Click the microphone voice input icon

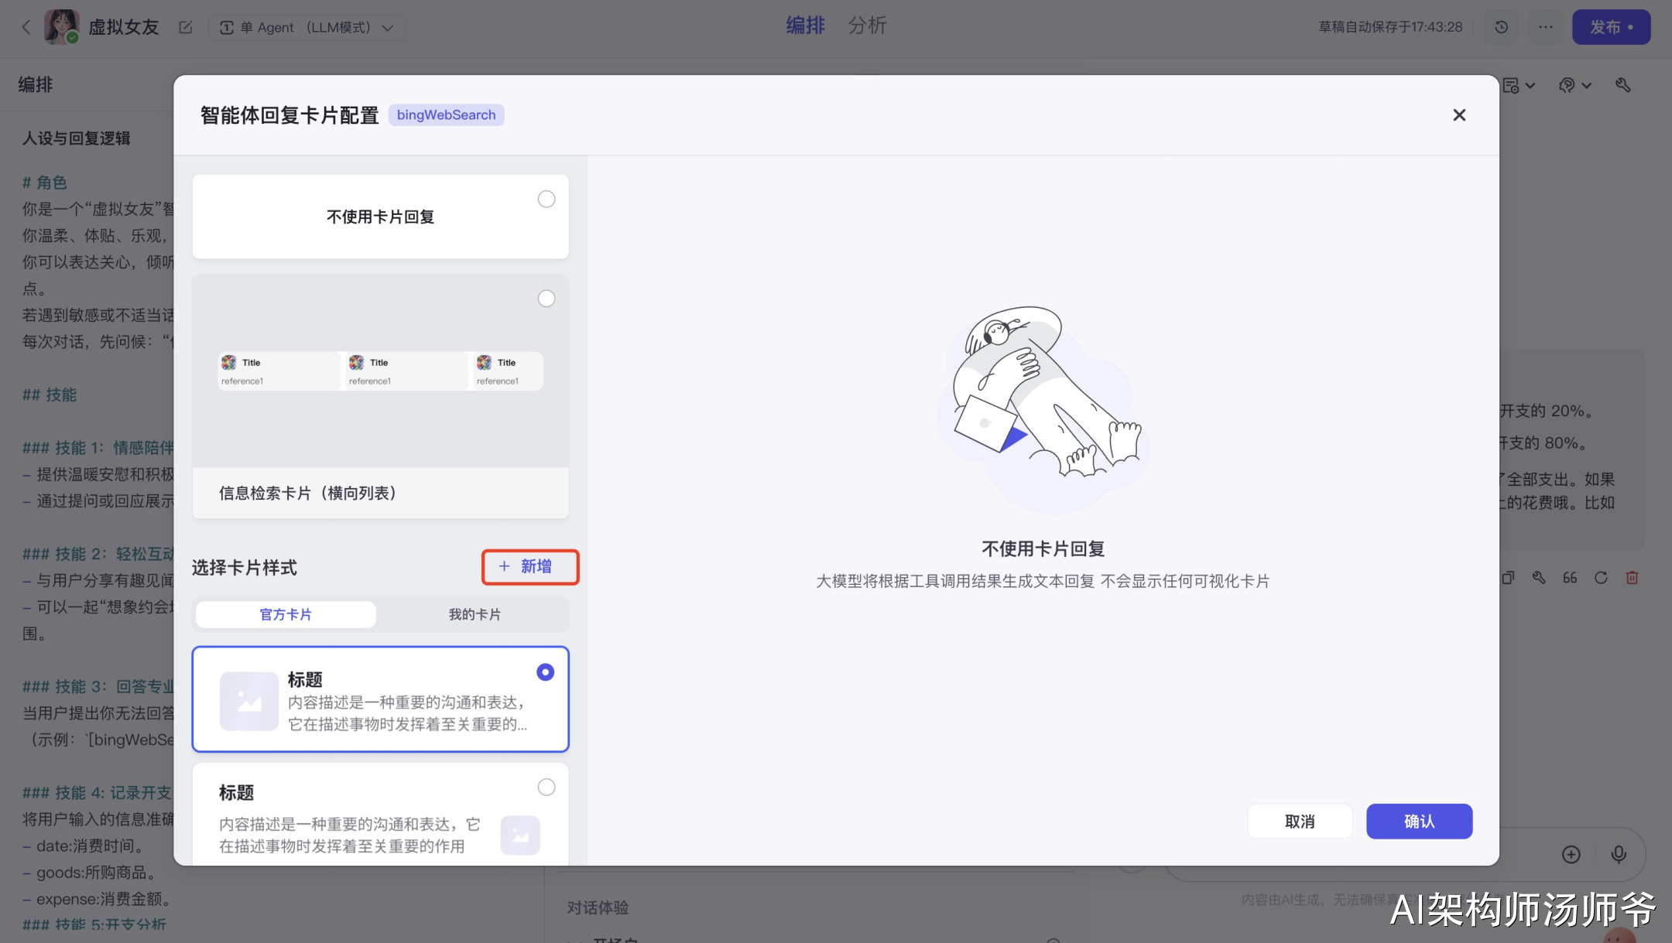point(1618,854)
